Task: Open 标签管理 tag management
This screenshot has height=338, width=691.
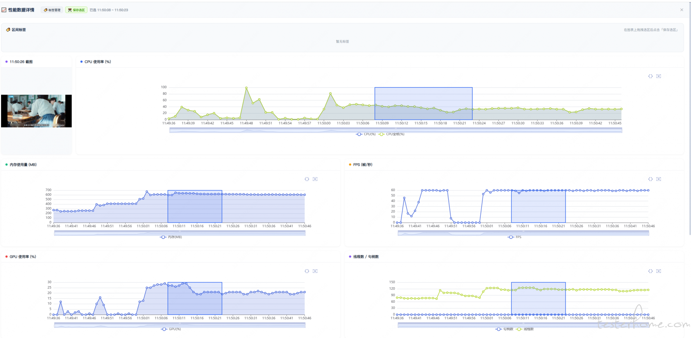Action: (x=52, y=10)
